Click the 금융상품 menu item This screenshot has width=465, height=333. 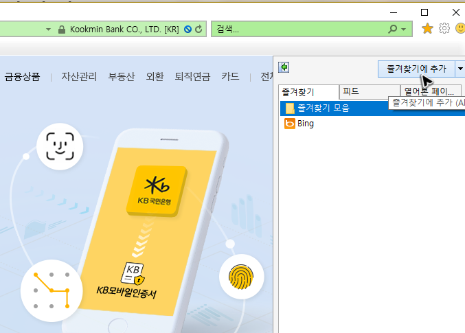coord(22,77)
